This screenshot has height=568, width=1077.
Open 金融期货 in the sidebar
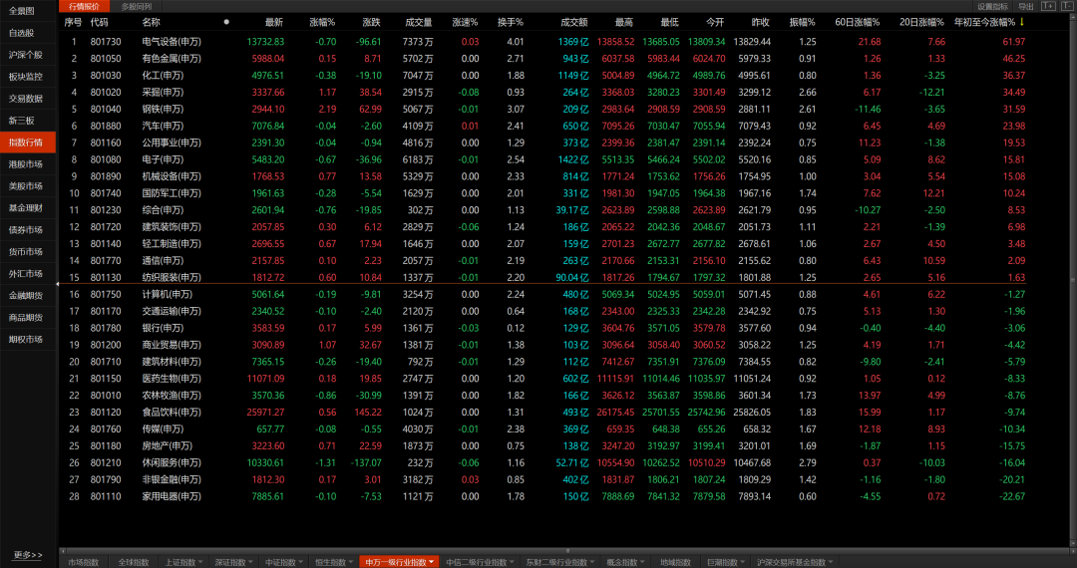[28, 296]
